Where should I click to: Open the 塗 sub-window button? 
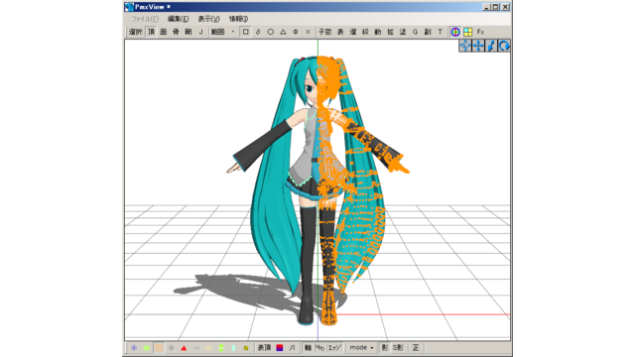point(403,32)
